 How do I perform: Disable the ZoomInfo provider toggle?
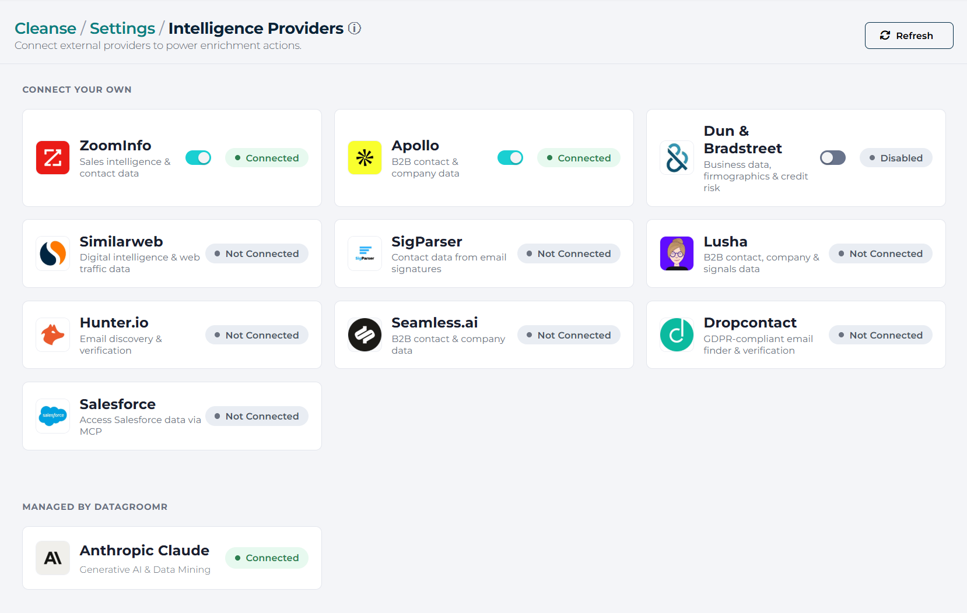click(198, 158)
